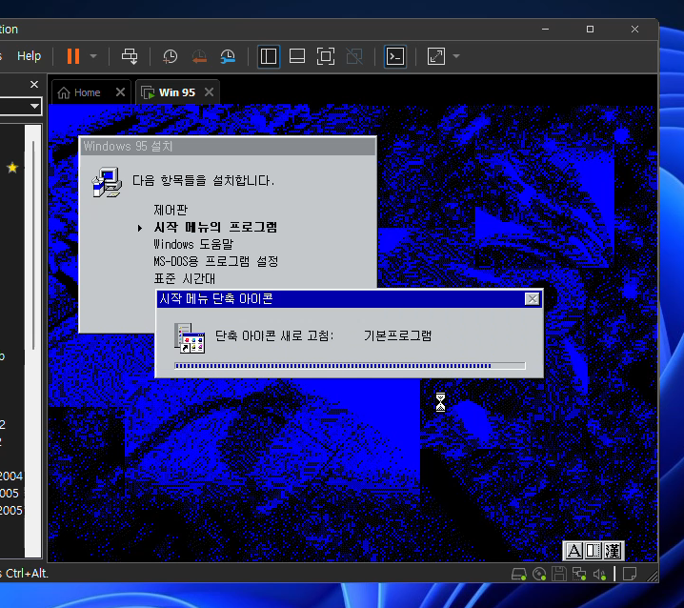Close the Home tab
684x608 pixels.
pos(120,92)
